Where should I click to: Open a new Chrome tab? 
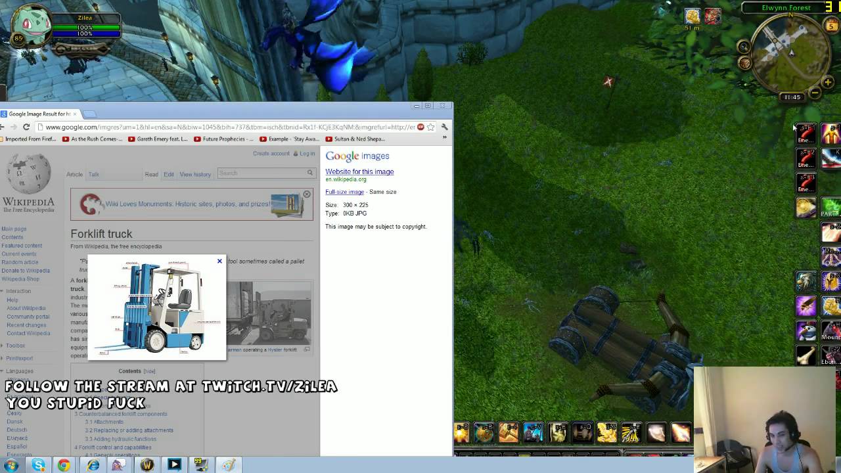pos(89,114)
